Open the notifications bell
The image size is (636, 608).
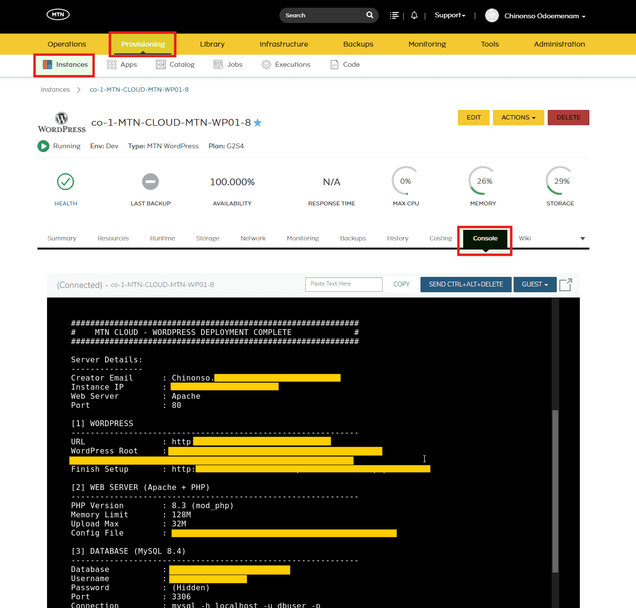(414, 15)
